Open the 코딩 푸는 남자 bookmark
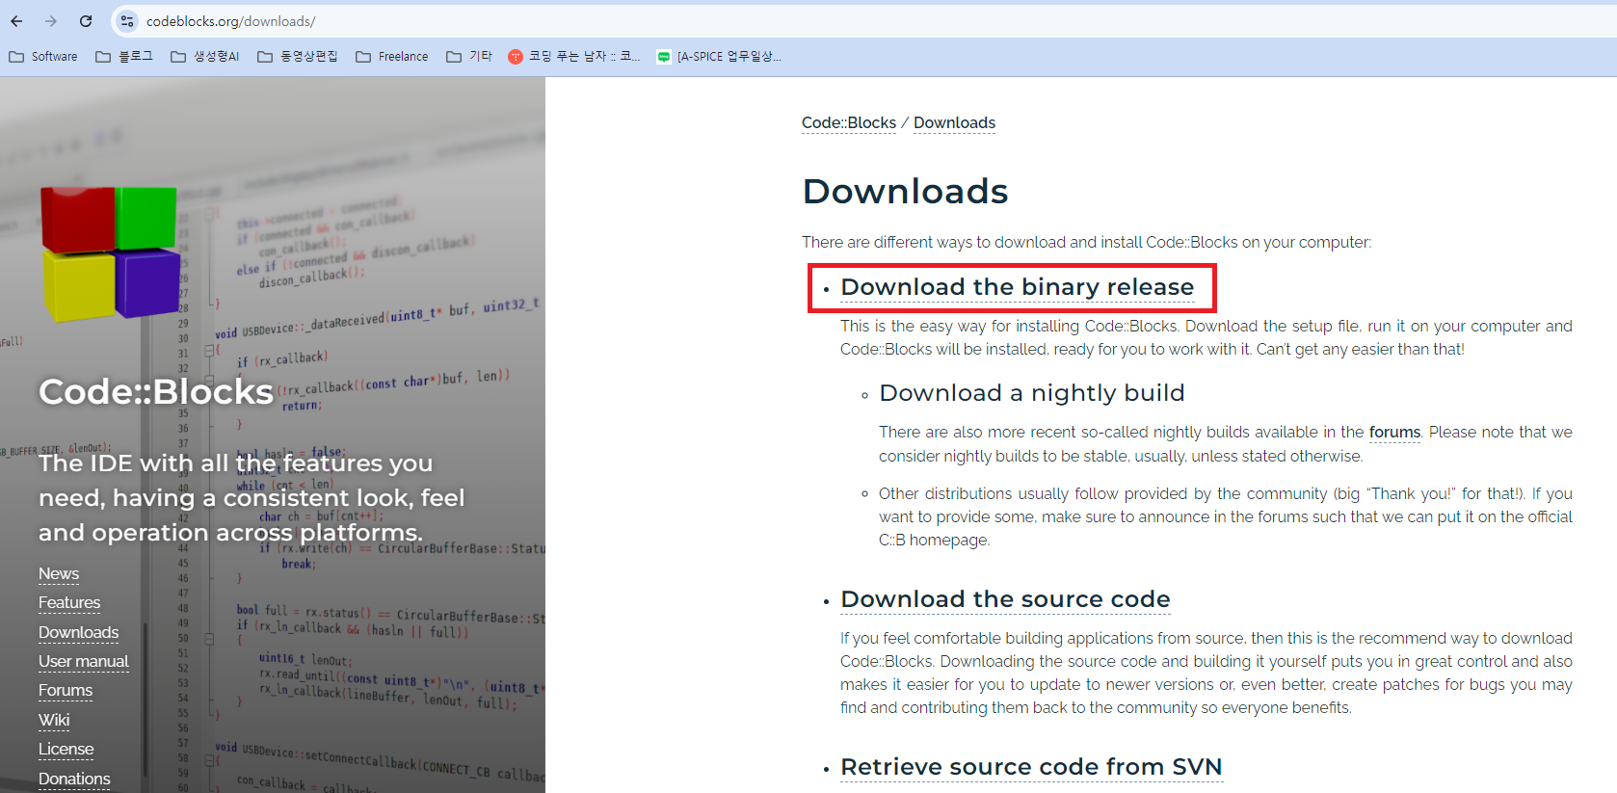This screenshot has height=793, width=1617. pos(574,57)
